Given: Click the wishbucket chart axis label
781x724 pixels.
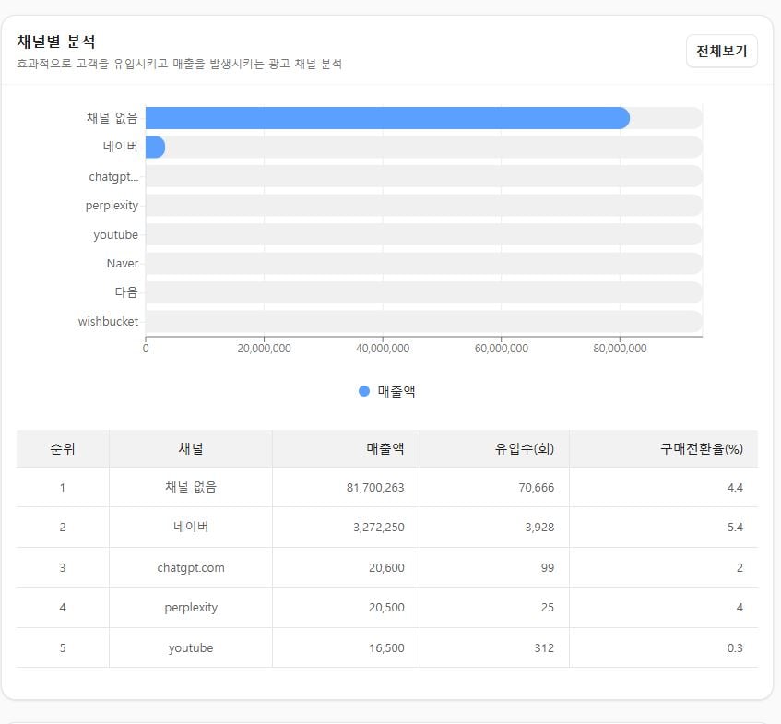Looking at the screenshot, I should click(x=108, y=321).
